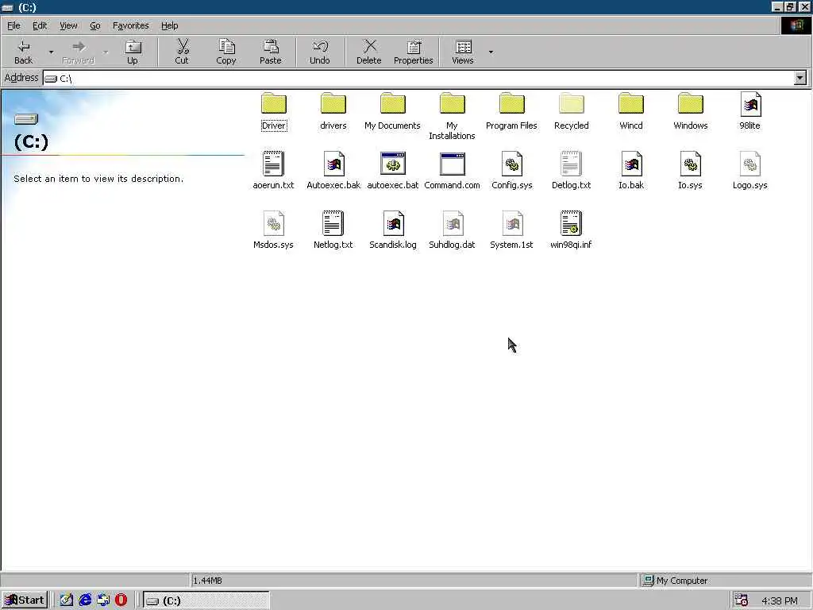
Task: Select the Detlog.txt file
Action: click(572, 171)
